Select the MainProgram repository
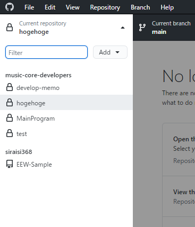Screen dimensions: 195x227 (x=66, y=119)
